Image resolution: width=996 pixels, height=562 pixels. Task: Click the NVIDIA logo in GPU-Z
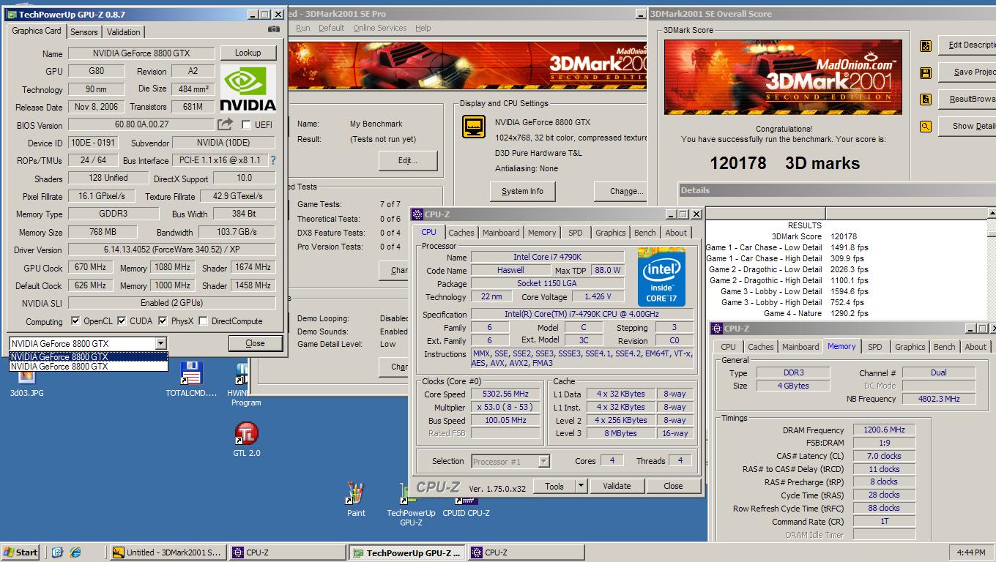[248, 88]
